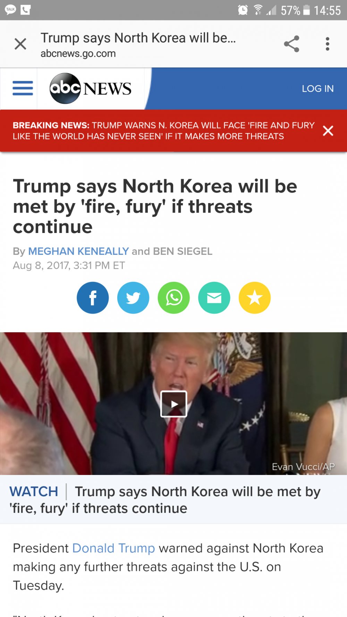Share article via Facebook icon
Screen dimensions: 347x617
click(93, 298)
